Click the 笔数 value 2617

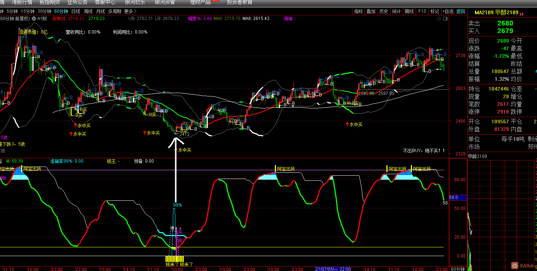pyautogui.click(x=503, y=104)
